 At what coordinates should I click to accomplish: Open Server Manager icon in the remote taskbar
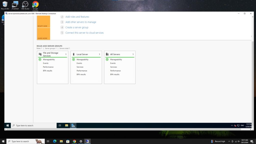[73, 125]
